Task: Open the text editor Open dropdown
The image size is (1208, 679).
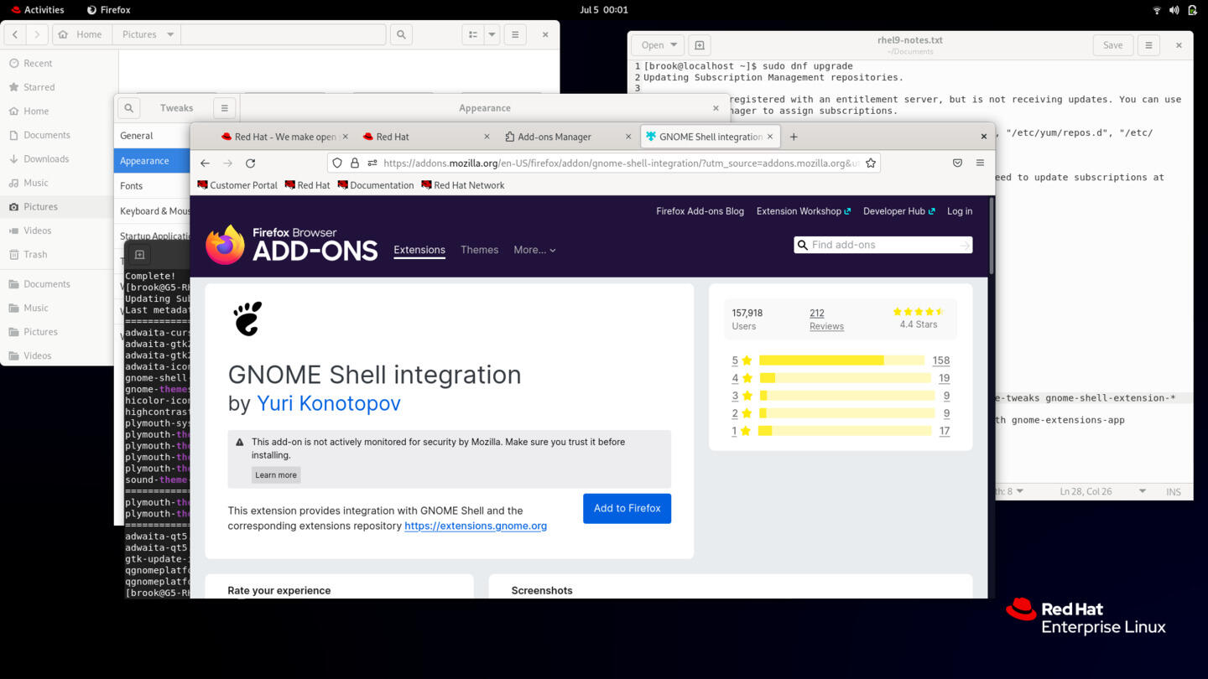Action: click(x=658, y=45)
